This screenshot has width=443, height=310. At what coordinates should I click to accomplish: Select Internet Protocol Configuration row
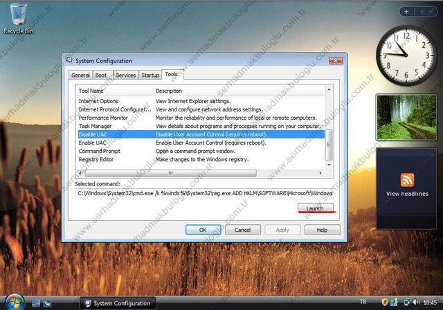click(x=201, y=109)
